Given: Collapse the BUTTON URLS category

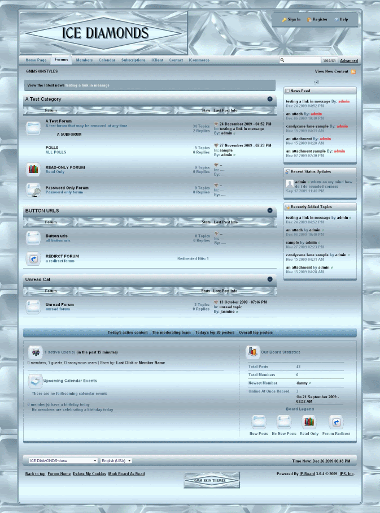Looking at the screenshot, I should [270, 210].
